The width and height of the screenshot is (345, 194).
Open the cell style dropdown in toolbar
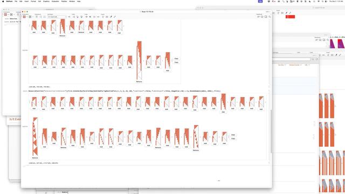tap(57, 17)
